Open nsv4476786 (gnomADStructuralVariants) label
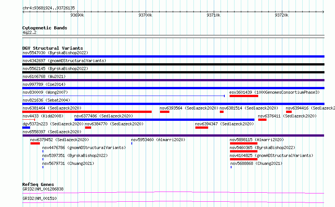The width and height of the screenshot is (335, 207). pos(84,148)
